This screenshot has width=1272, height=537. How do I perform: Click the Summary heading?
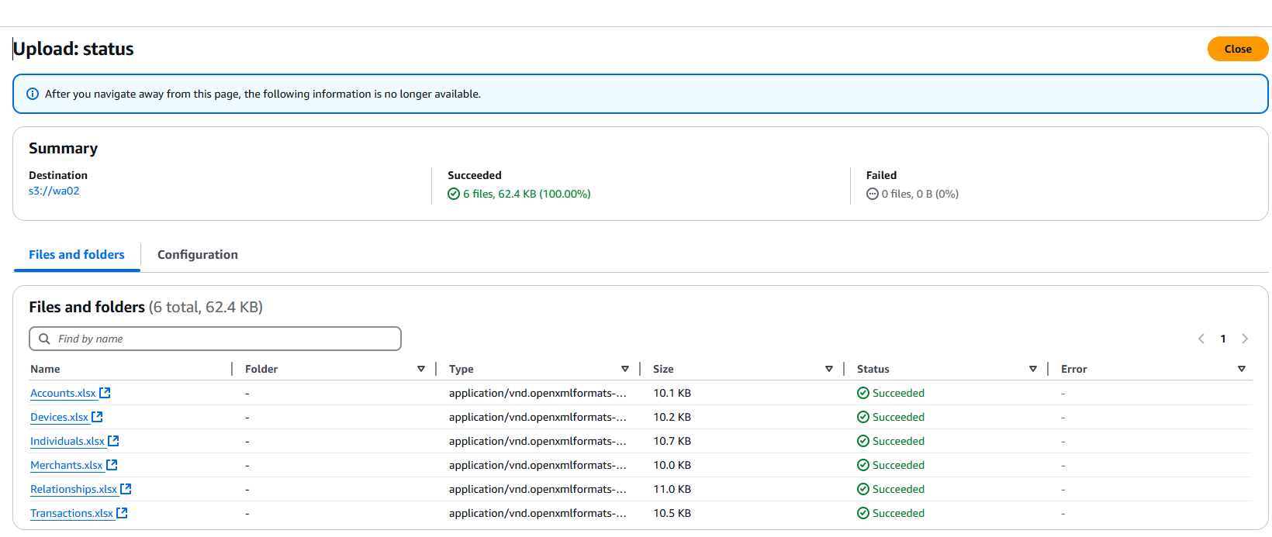(64, 148)
